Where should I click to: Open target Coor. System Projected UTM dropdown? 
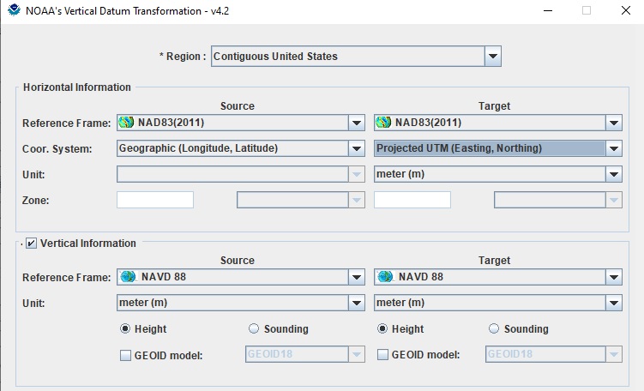497,148
